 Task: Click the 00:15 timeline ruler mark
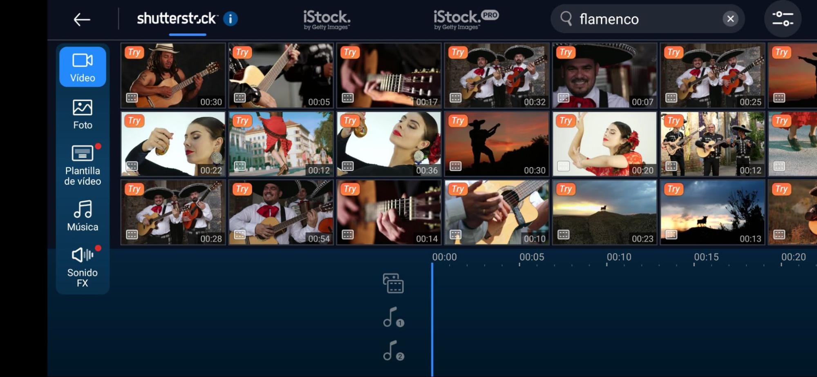(x=706, y=257)
